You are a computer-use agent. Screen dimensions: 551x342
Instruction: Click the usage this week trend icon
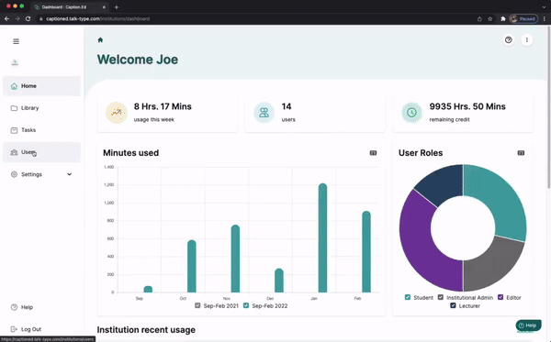click(x=117, y=113)
